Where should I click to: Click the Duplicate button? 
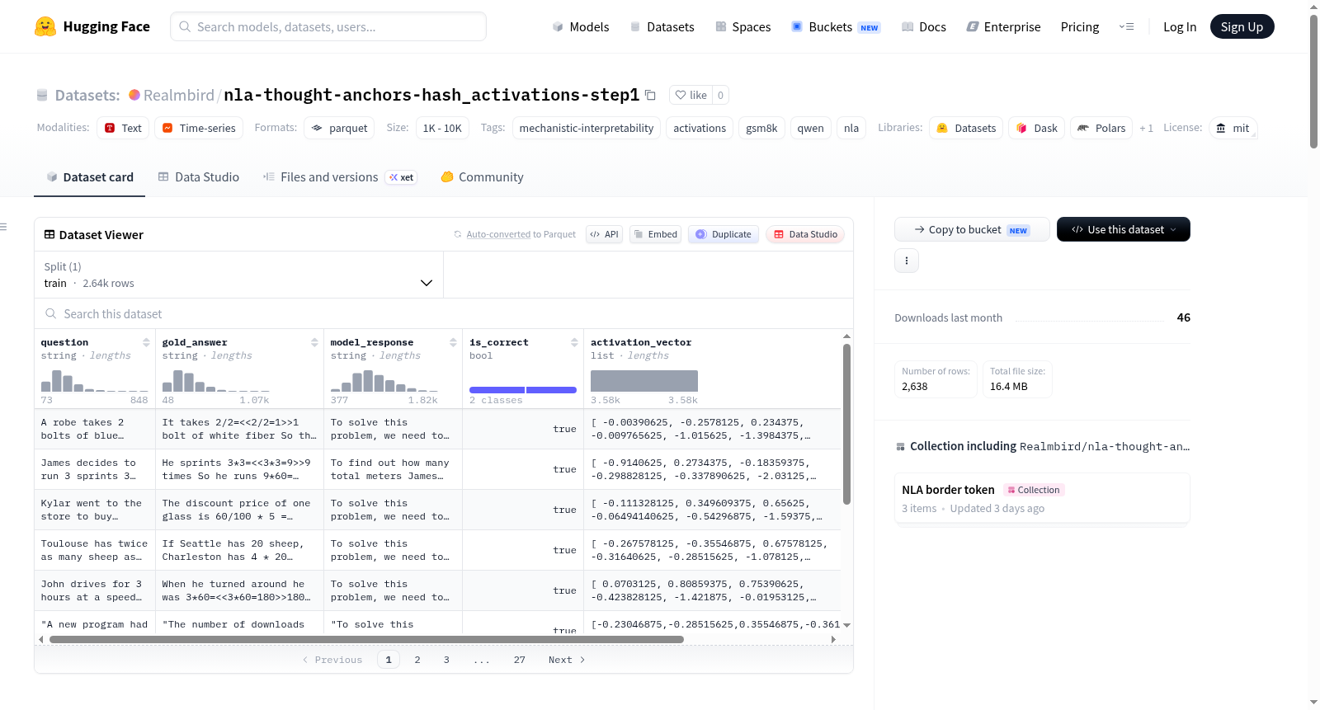[x=724, y=234]
